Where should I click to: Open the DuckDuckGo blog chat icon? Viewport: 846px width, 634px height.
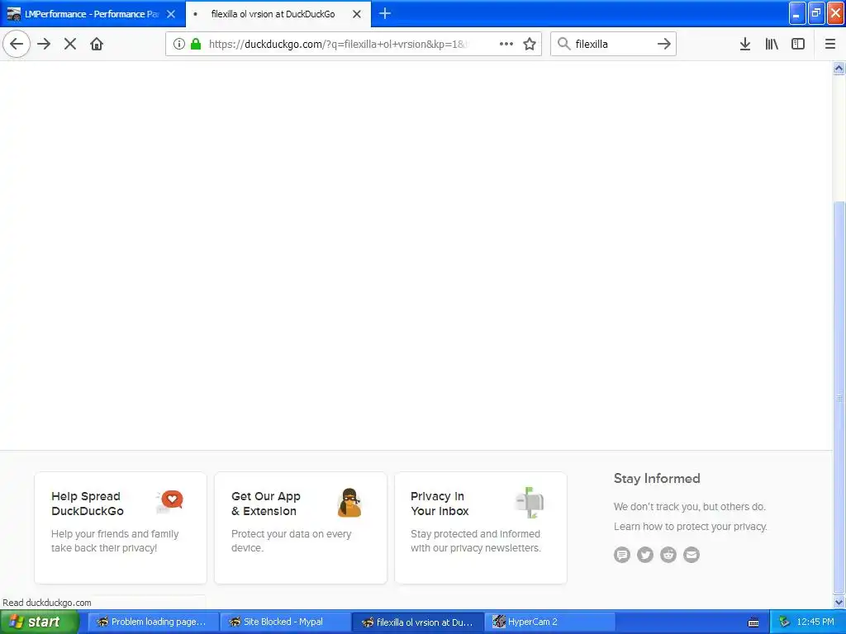622,554
